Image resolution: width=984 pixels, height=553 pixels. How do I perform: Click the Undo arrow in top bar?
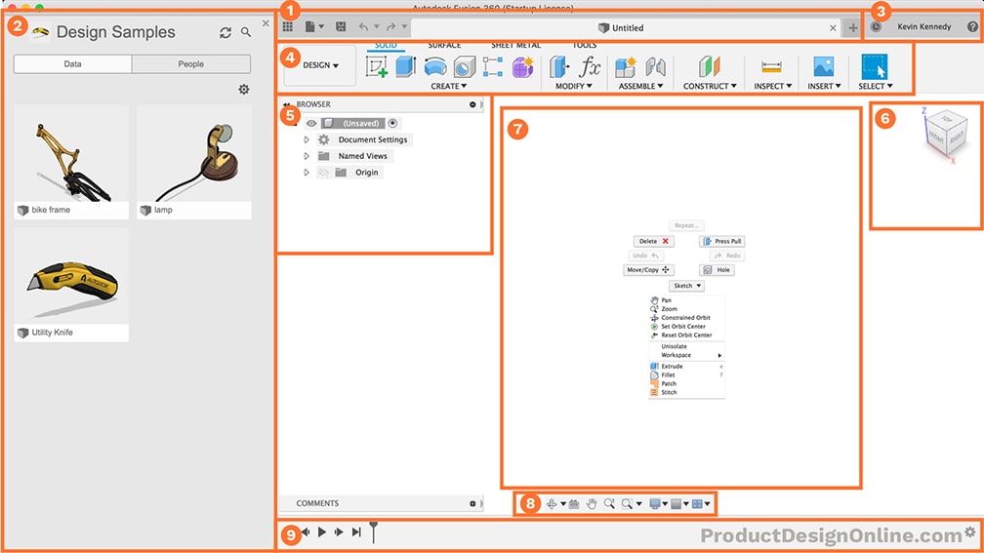coord(363,26)
